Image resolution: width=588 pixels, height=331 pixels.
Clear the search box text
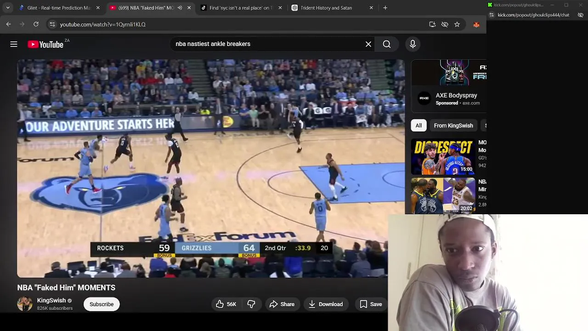coord(368,44)
